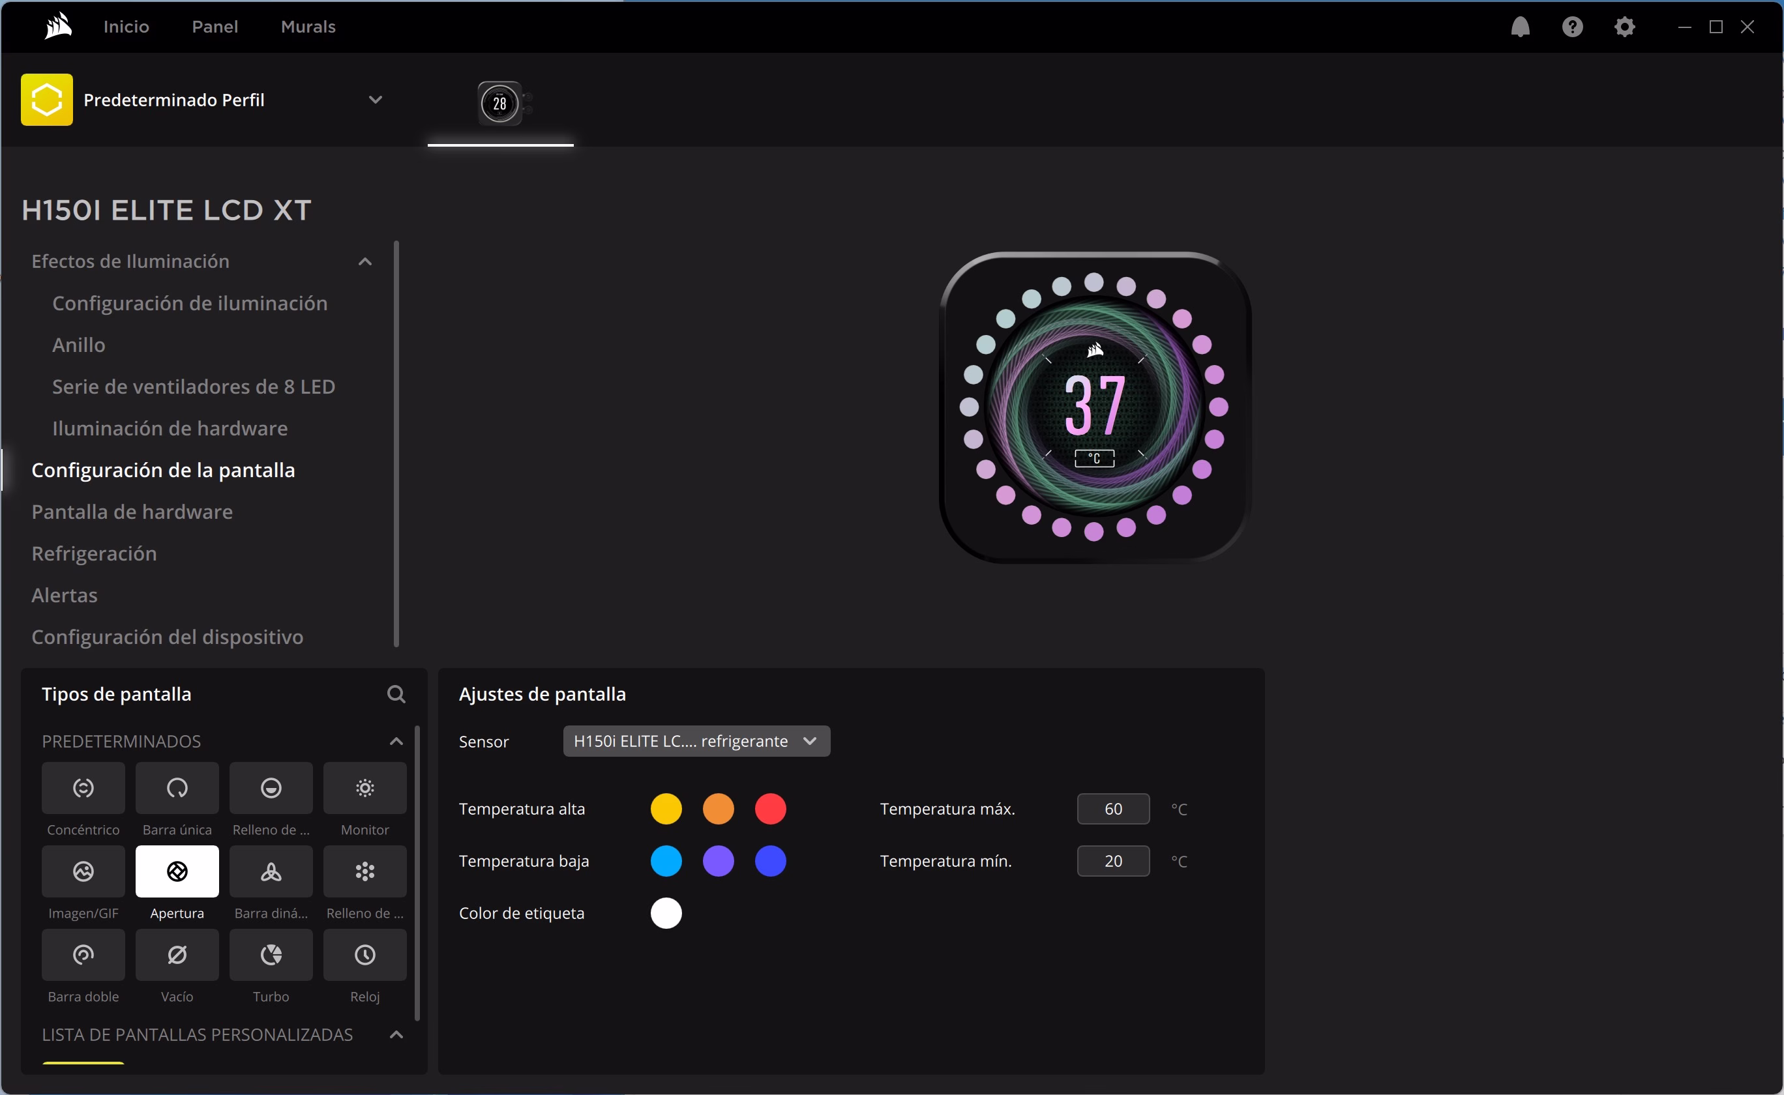Click the Temperatura máx. input field

click(x=1112, y=809)
